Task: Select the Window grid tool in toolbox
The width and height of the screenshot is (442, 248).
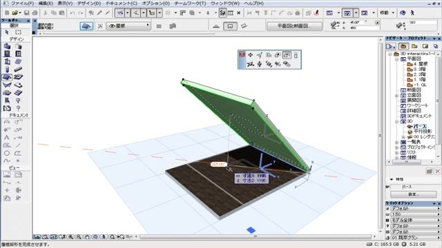Action: click(19, 54)
